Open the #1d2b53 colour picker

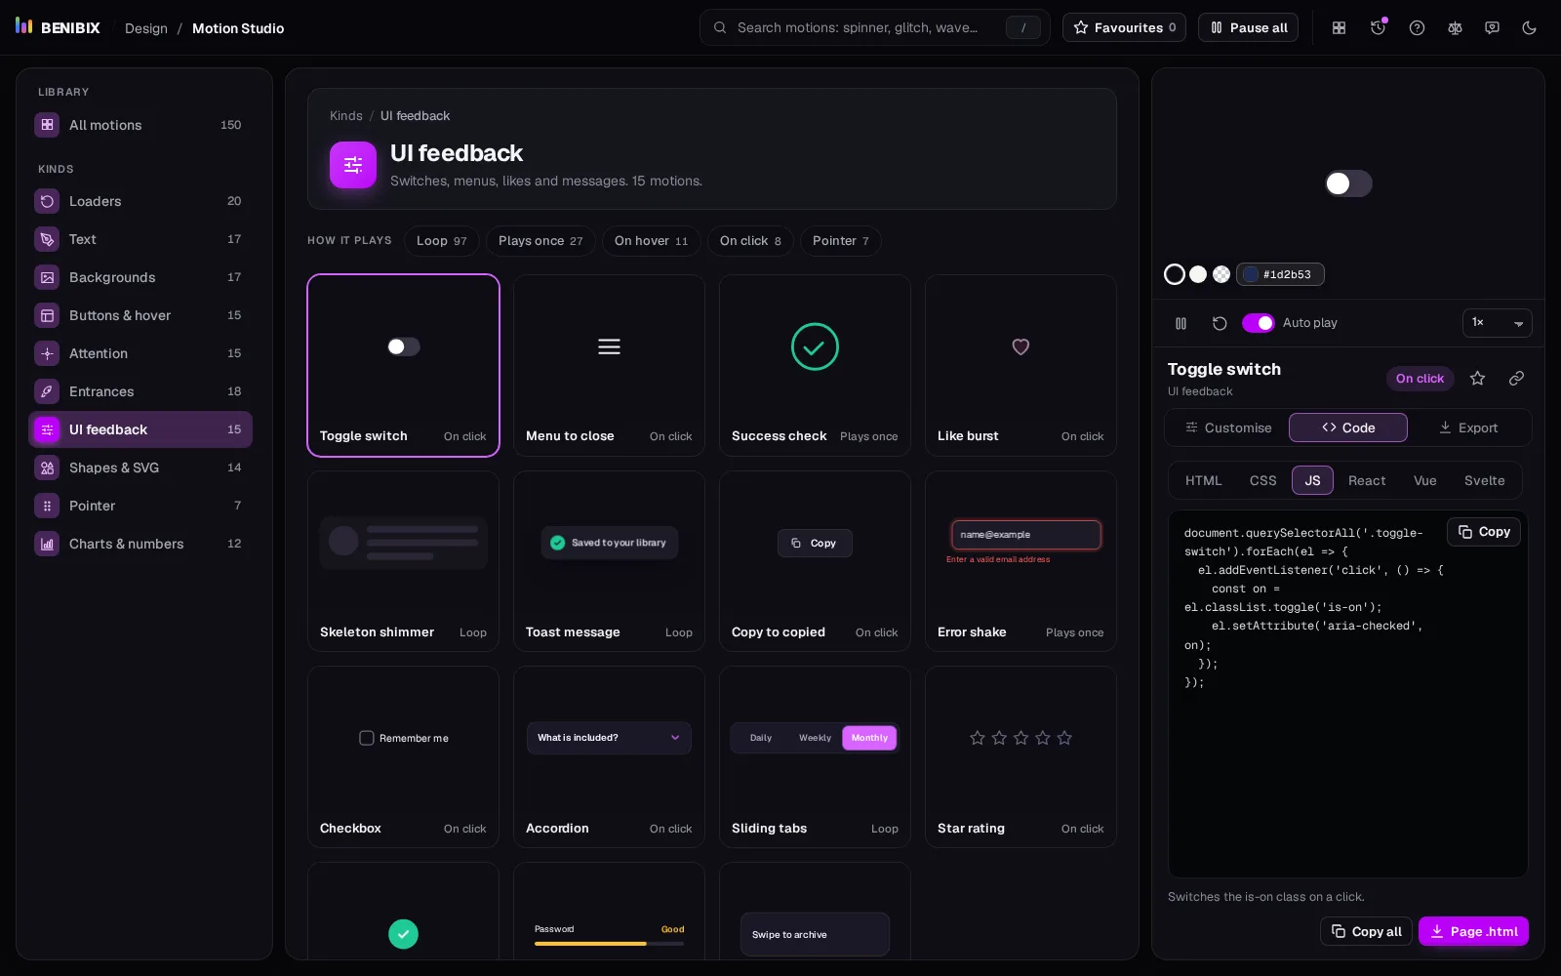1280,274
